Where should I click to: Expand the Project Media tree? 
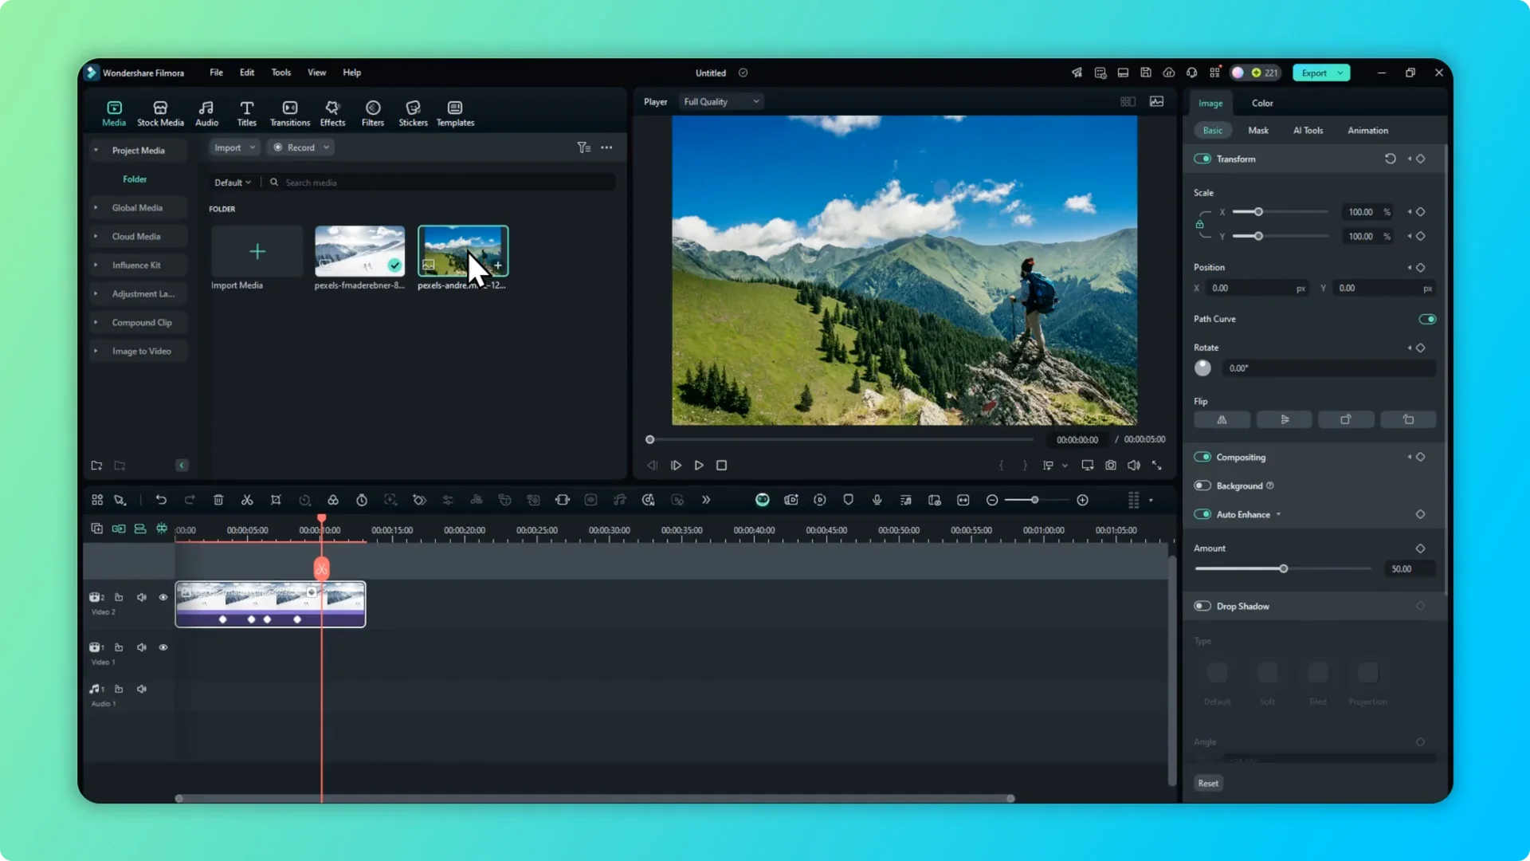coord(96,150)
